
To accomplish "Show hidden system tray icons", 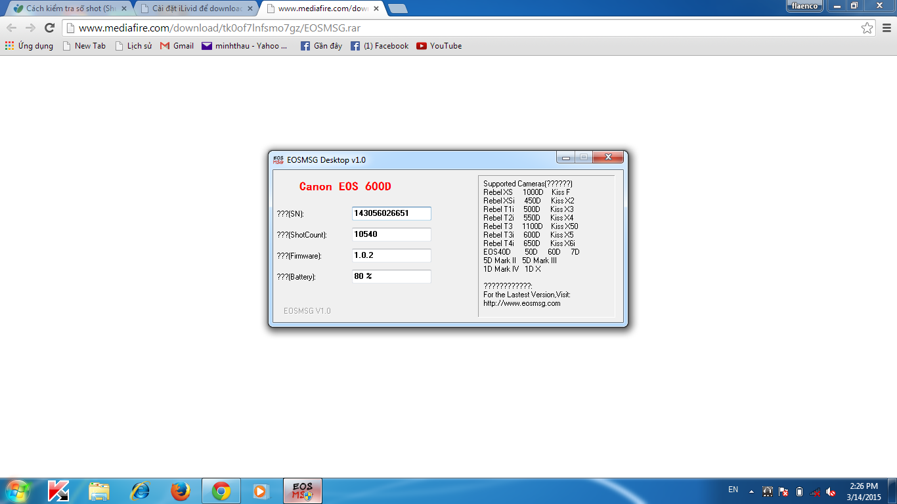I will pos(752,491).
